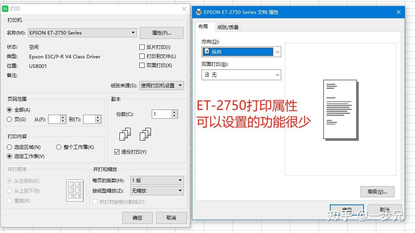Click the WPS Office icon in the title bar
The image size is (415, 233).
pyautogui.click(x=5, y=8)
